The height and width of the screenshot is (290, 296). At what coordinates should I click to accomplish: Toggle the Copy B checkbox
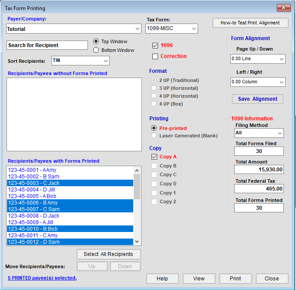[154, 166]
